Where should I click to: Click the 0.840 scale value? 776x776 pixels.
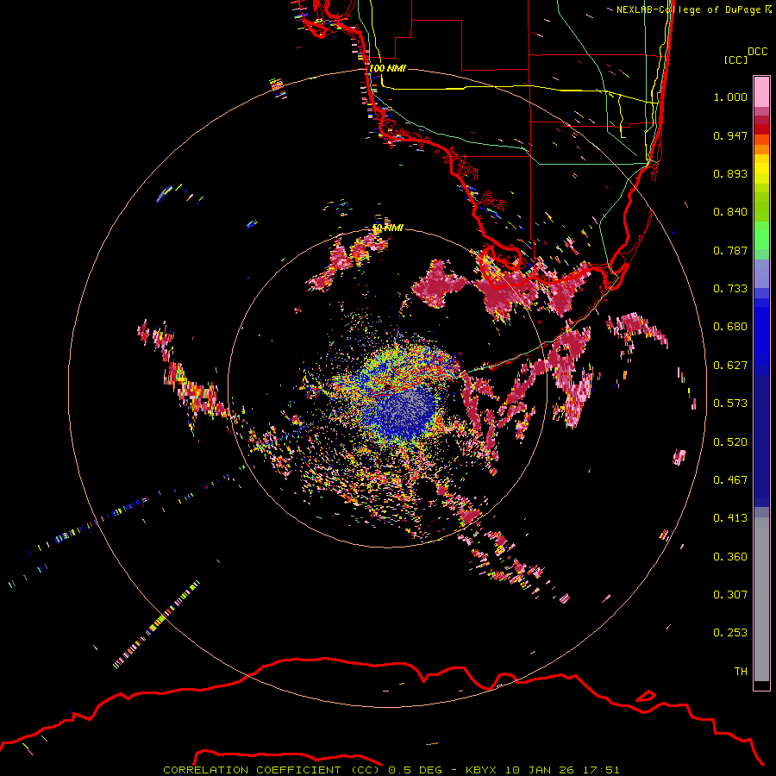click(x=730, y=212)
